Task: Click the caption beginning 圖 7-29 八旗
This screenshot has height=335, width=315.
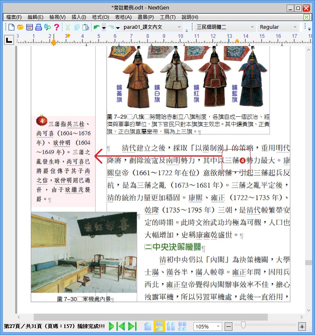Action: (x=188, y=124)
